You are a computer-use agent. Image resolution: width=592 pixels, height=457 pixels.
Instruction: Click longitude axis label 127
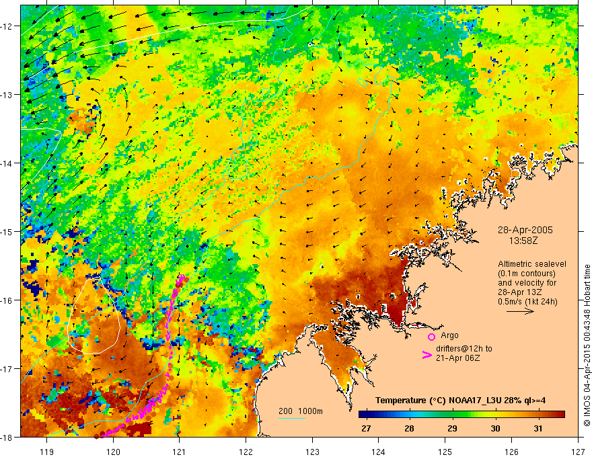[x=578, y=452]
